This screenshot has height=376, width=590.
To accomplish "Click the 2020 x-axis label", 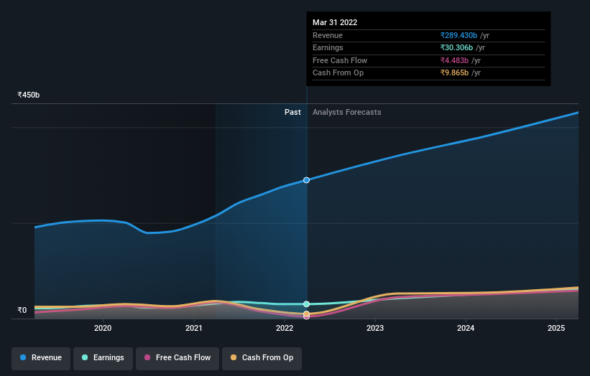I will coord(103,329).
